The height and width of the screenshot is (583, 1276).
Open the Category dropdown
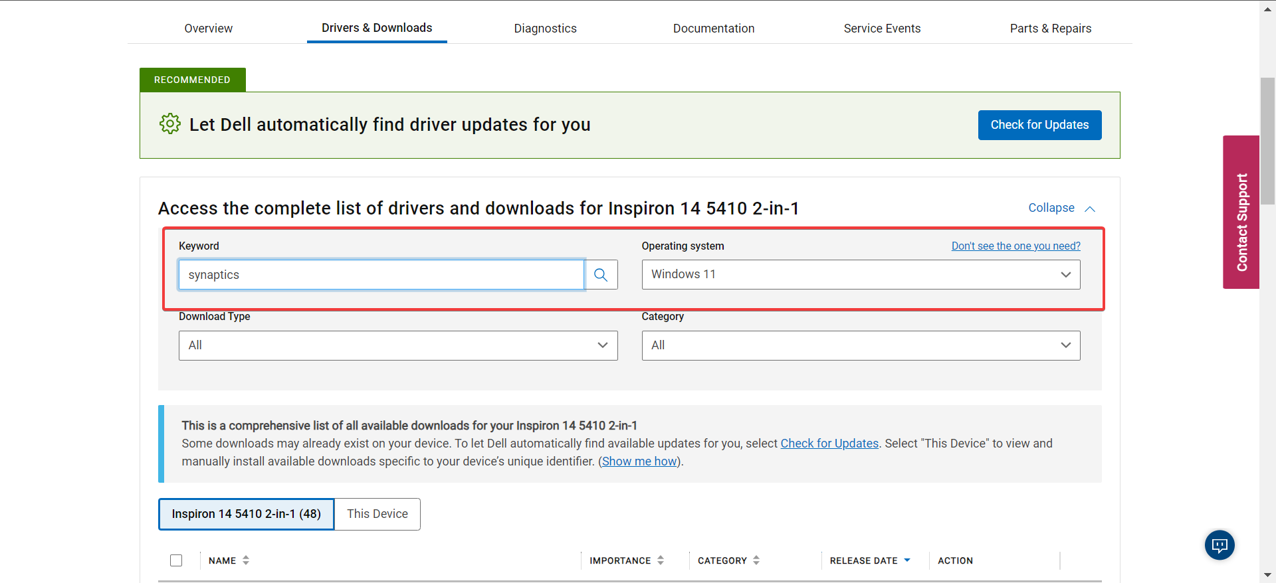861,345
